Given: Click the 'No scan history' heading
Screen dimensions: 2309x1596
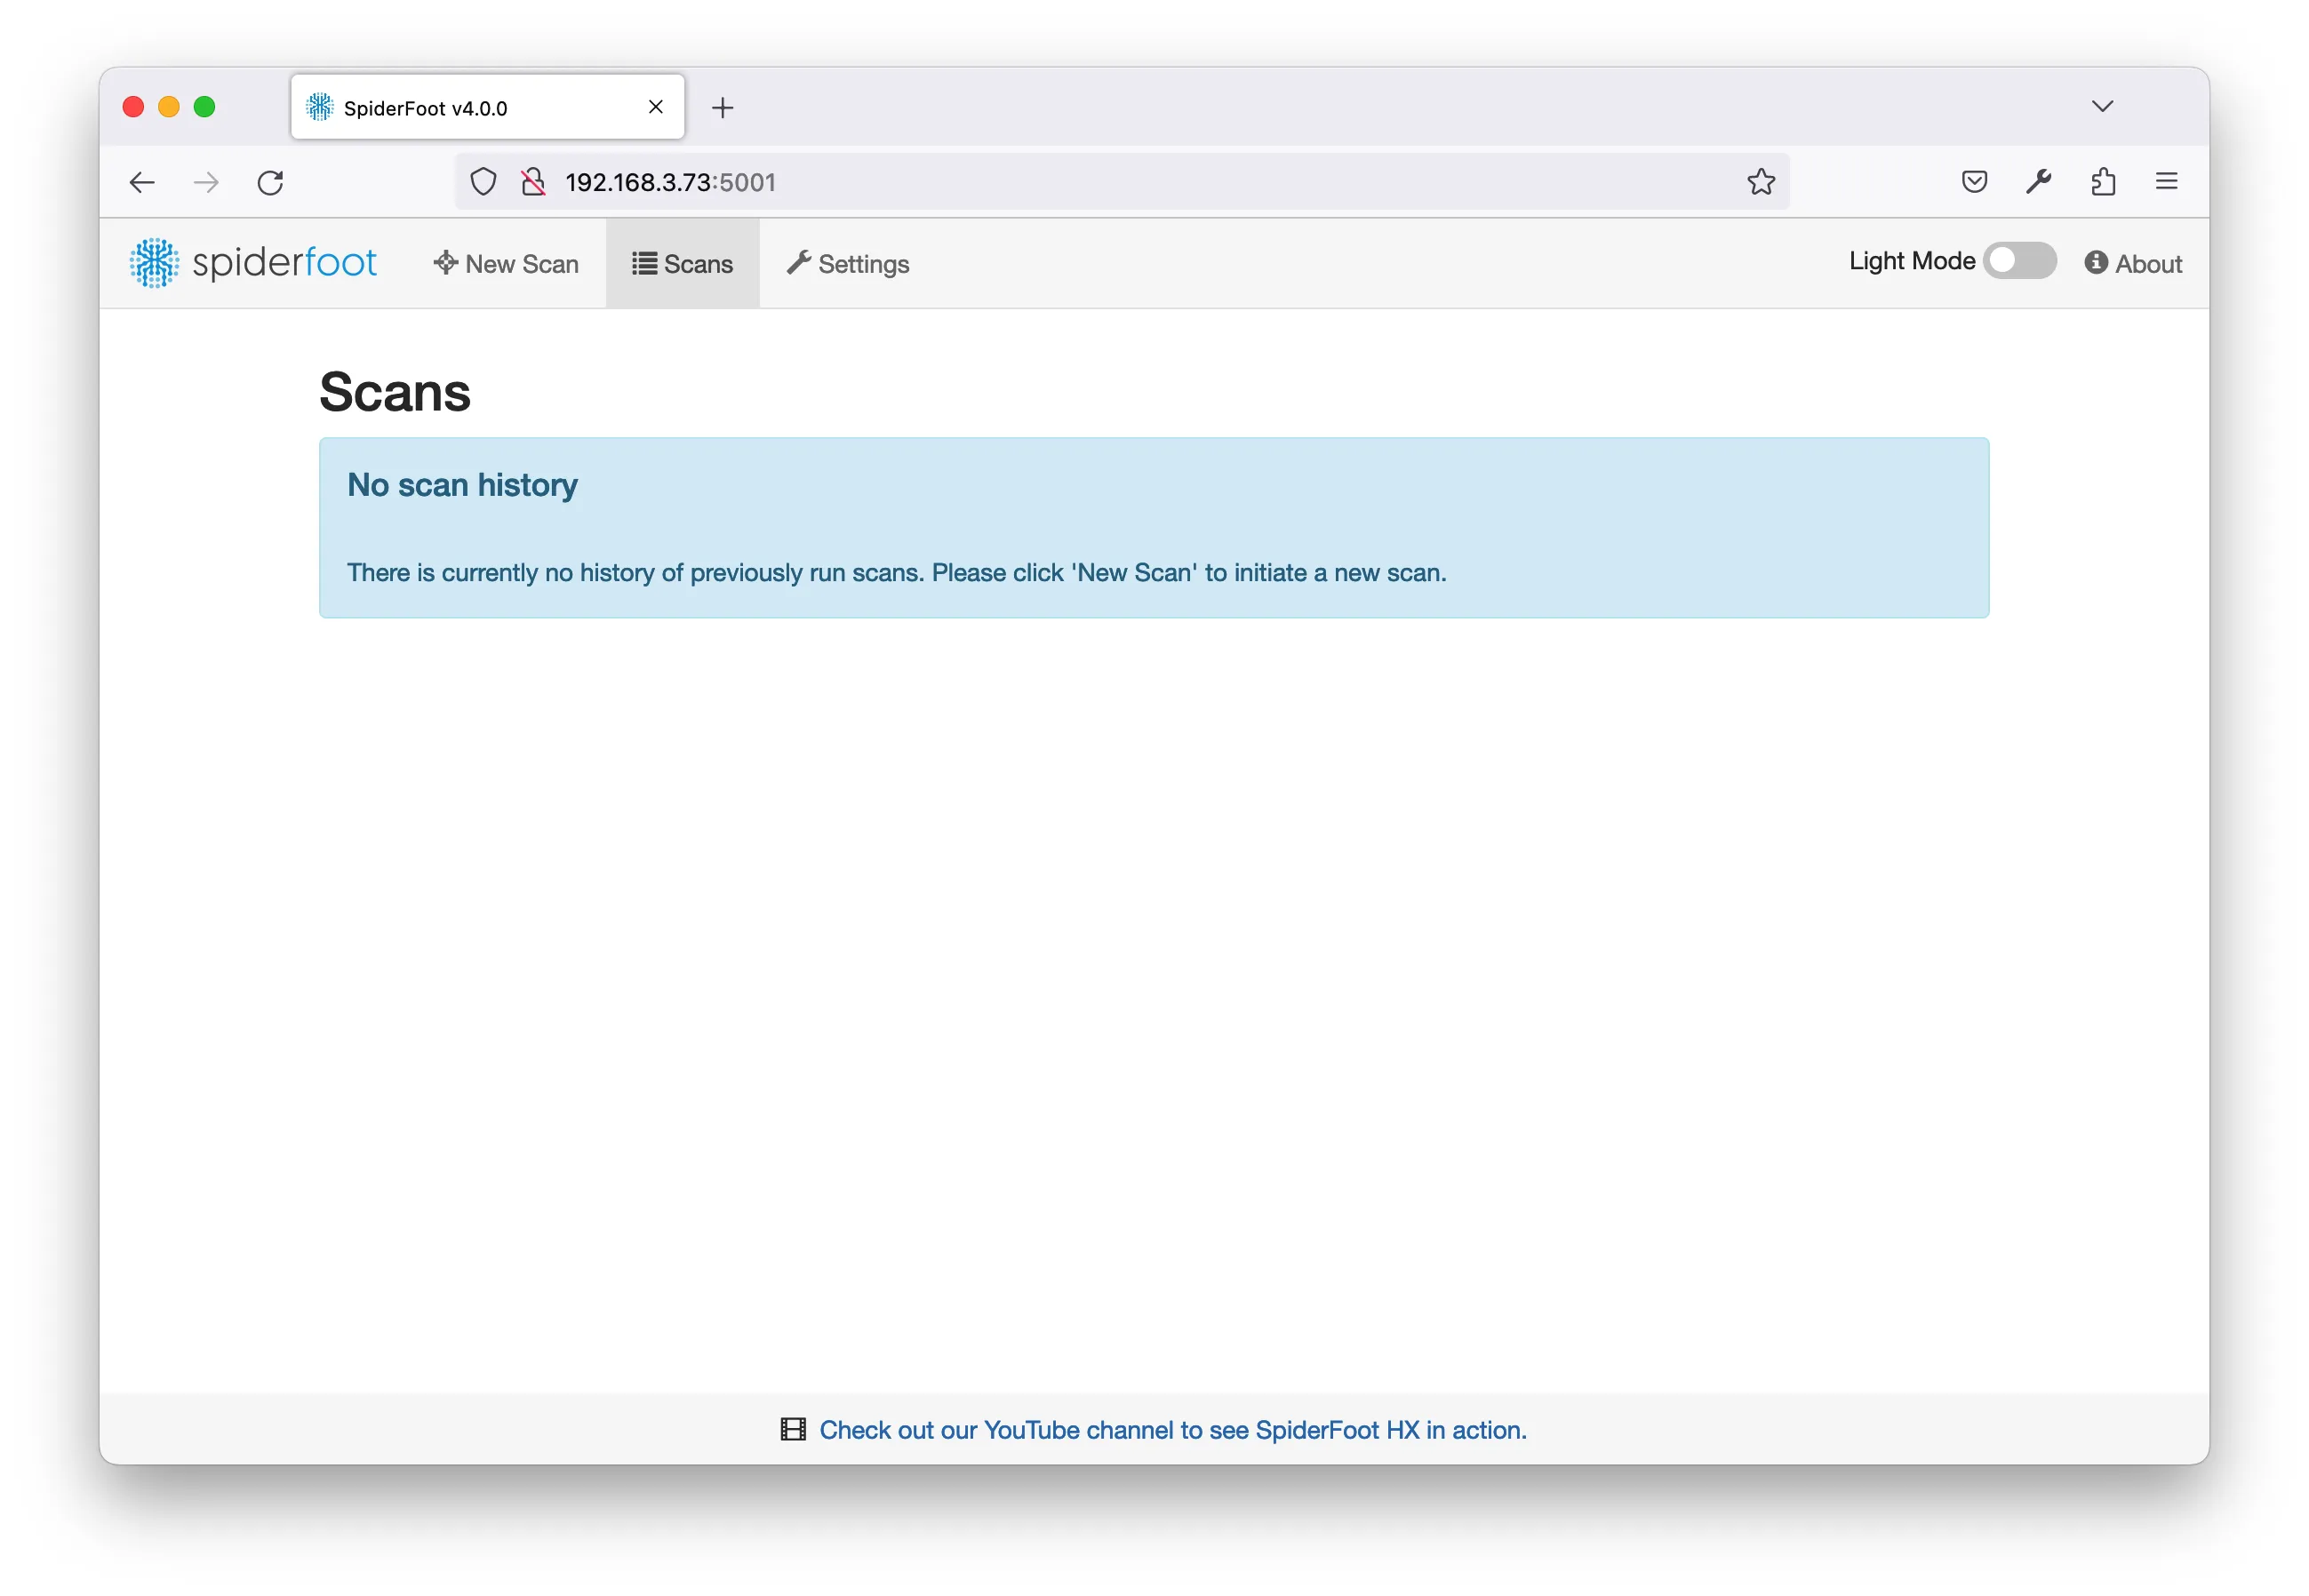Looking at the screenshot, I should (462, 485).
